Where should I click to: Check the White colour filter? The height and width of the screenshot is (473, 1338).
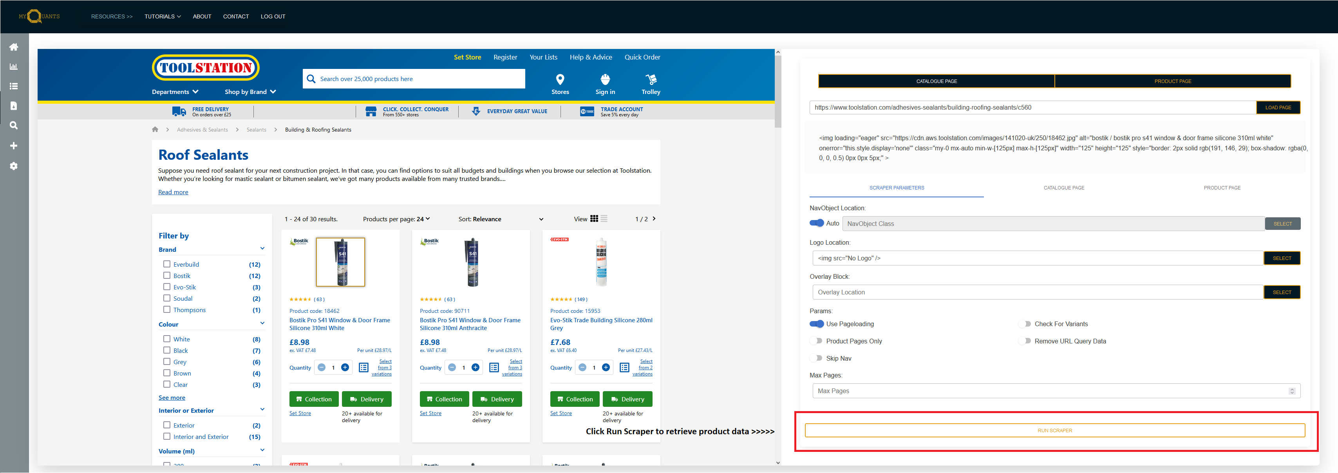pos(167,339)
